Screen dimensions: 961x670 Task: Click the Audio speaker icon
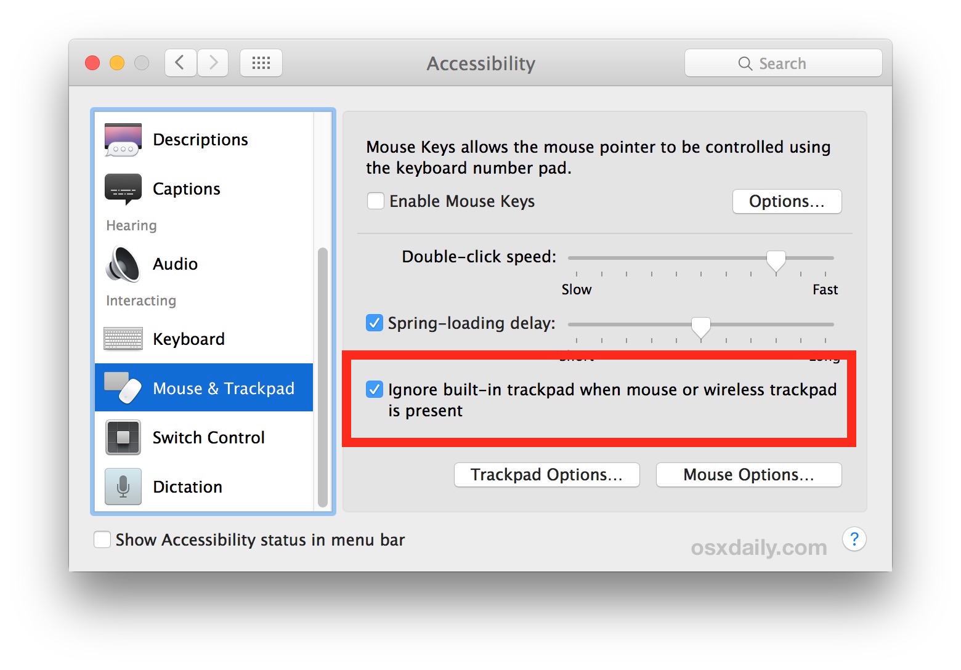122,264
